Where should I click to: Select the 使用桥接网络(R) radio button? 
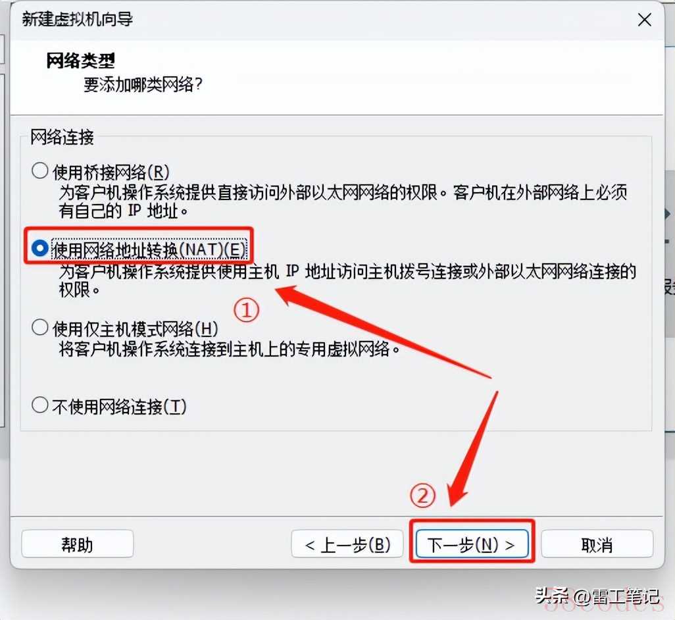pos(40,171)
